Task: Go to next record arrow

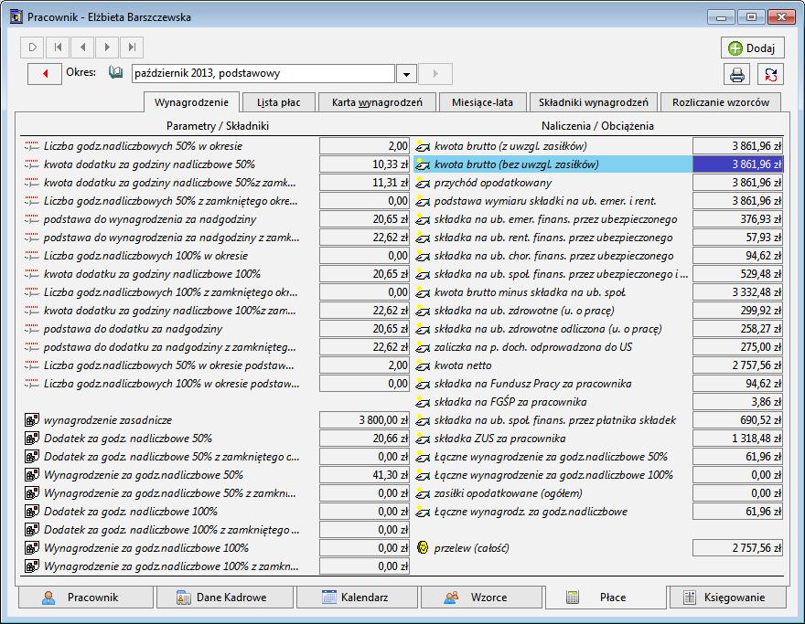Action: coord(107,48)
